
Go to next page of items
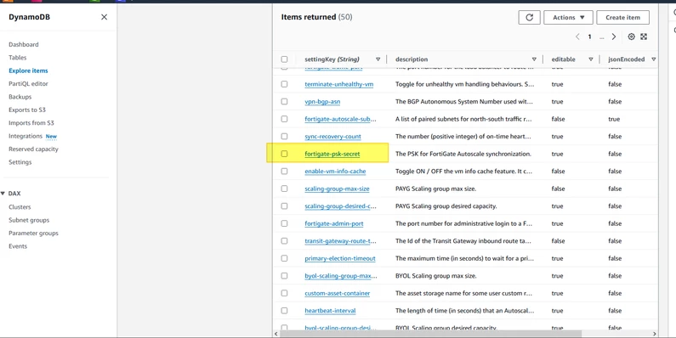tap(614, 37)
